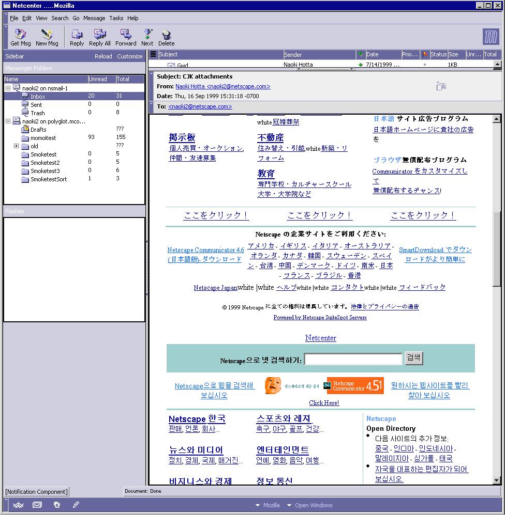Screen dimensions: 505x515
Task: Collapse the naoki2 on nsmail-1 account
Action: click(x=8, y=88)
